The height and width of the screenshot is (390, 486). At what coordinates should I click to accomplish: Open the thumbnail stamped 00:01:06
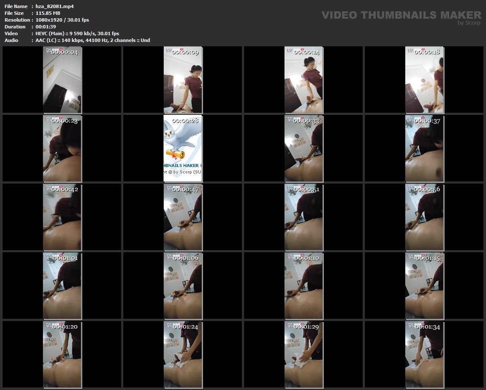tap(183, 286)
